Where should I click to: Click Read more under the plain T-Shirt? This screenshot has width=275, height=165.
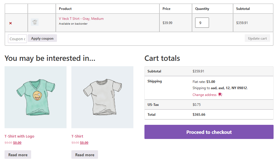pyautogui.click(x=85, y=155)
